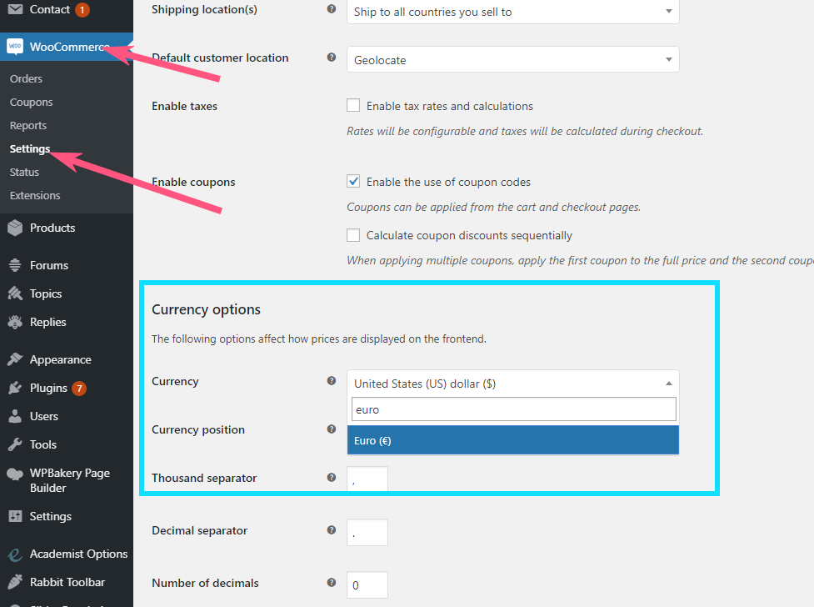Screen dimensions: 814x607
Task: Click the currency search field containing euro
Action: click(x=514, y=409)
